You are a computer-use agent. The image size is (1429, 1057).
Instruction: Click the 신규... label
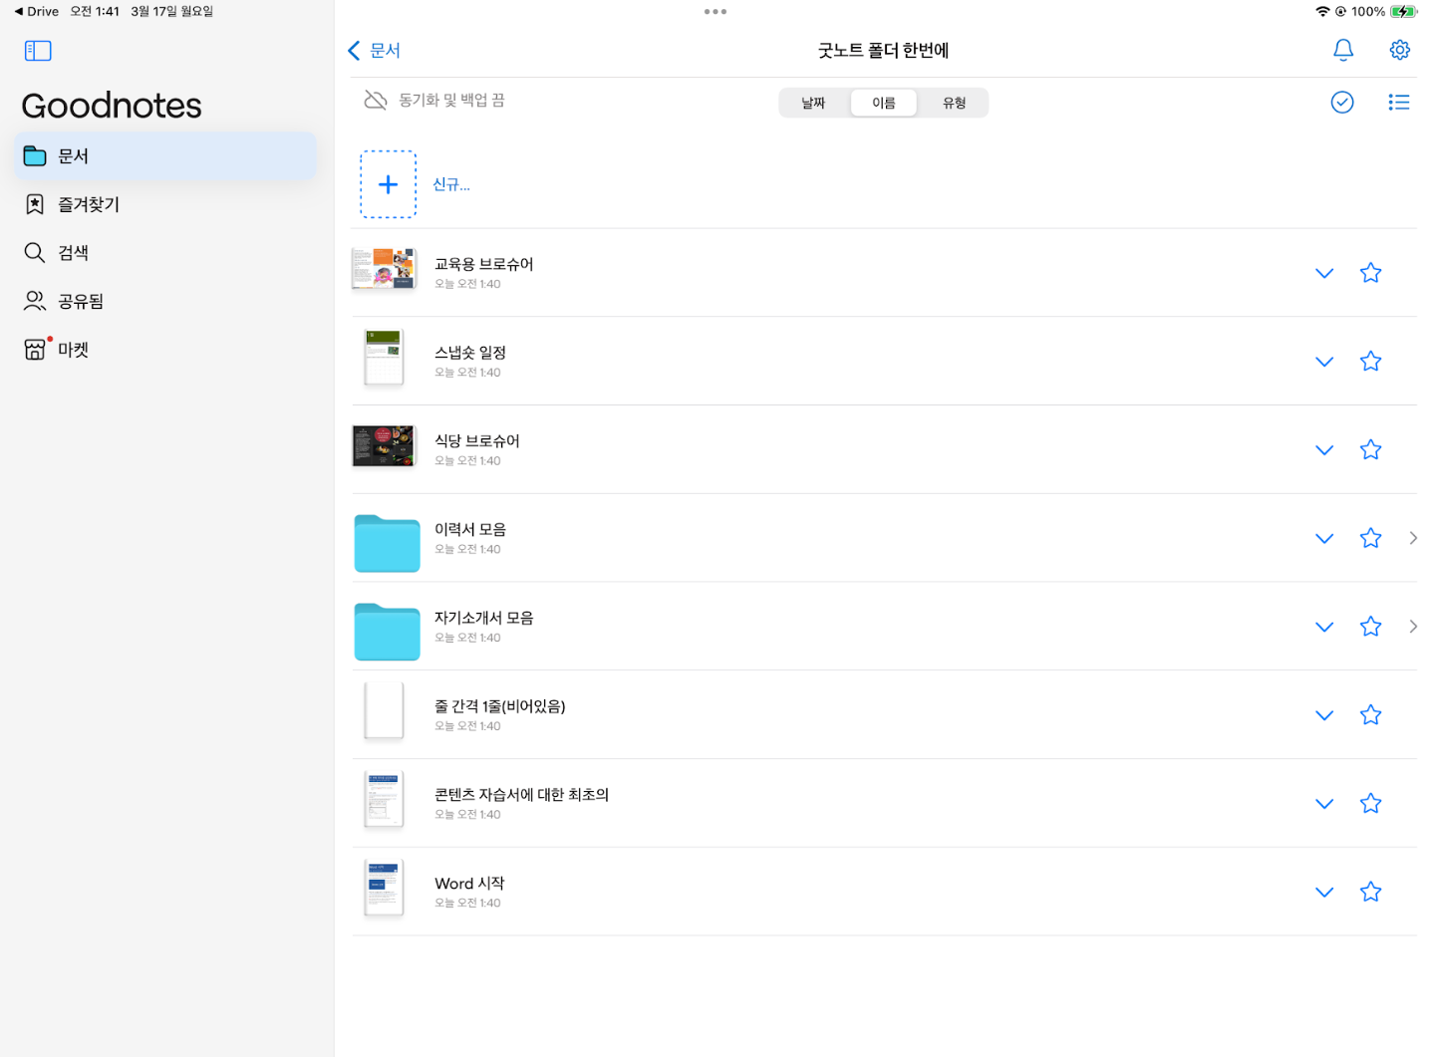point(451,184)
